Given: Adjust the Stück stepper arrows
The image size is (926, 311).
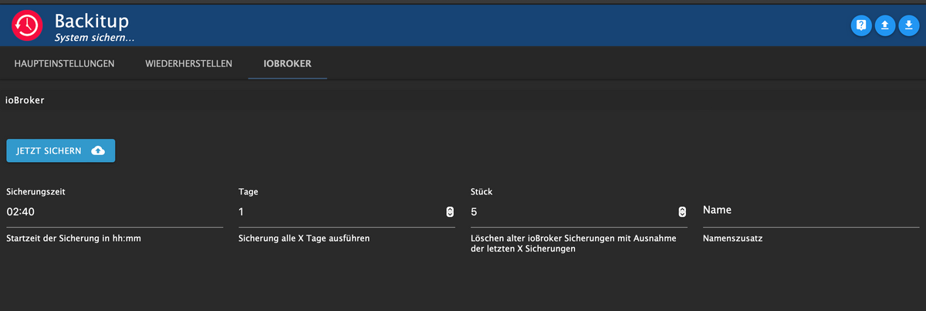Looking at the screenshot, I should 682,211.
